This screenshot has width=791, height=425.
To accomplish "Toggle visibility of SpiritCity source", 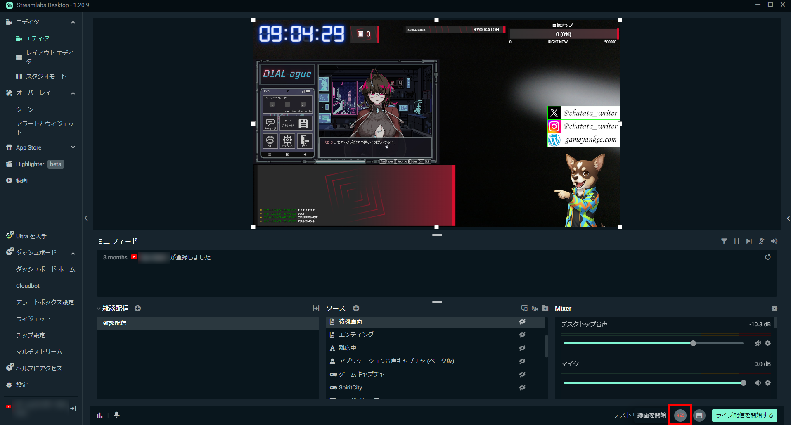I will (x=522, y=387).
